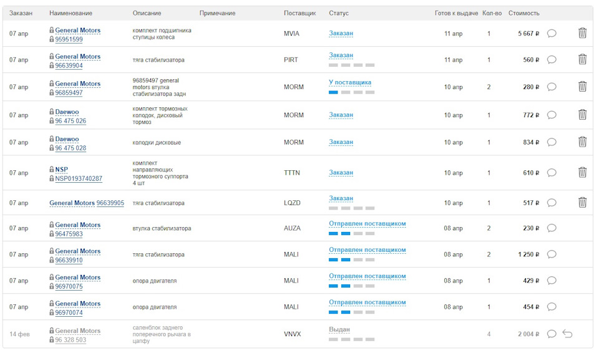Open comment bubble on the NSP0193740287 row
The image size is (599, 353).
(x=552, y=173)
